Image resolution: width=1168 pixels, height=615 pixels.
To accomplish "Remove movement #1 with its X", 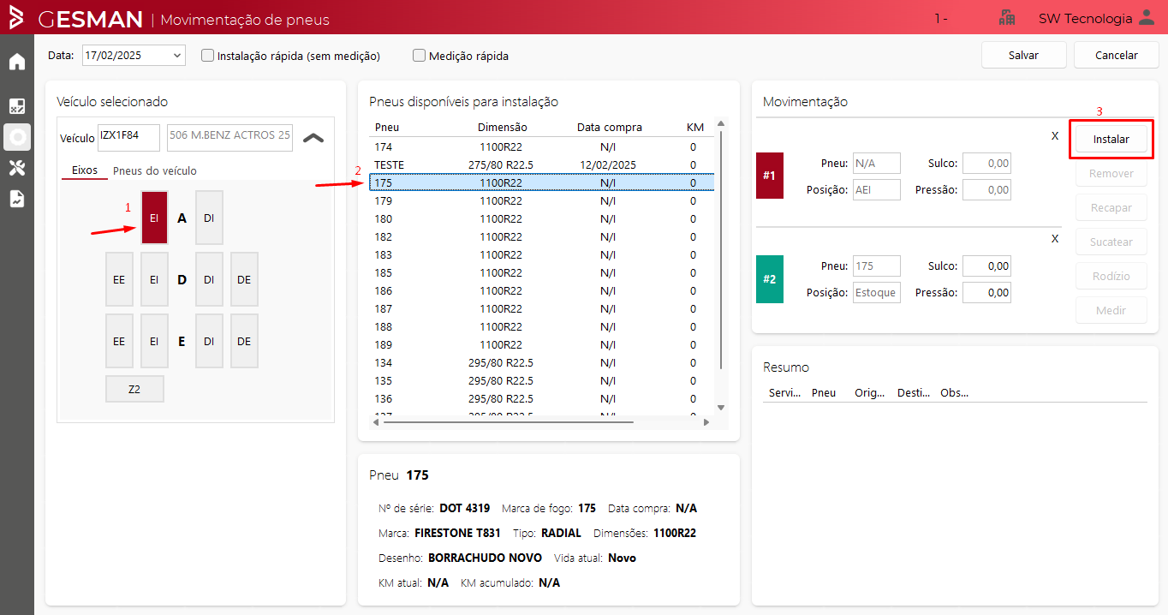I will (x=1055, y=135).
